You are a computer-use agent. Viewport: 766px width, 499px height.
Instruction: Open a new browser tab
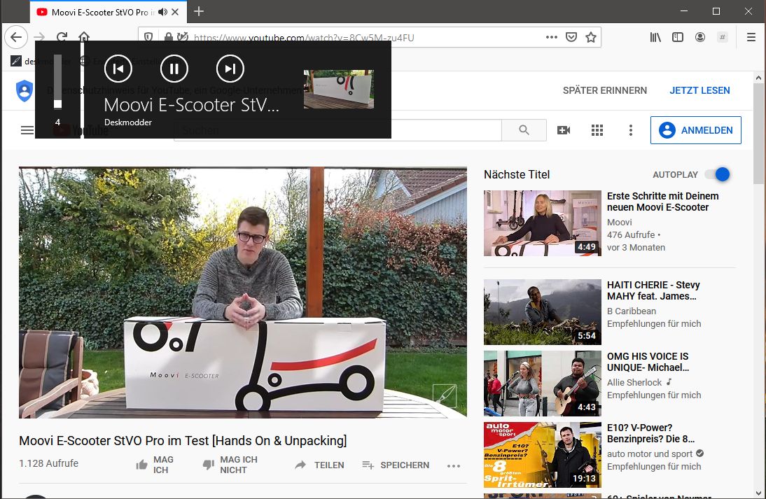[x=199, y=11]
